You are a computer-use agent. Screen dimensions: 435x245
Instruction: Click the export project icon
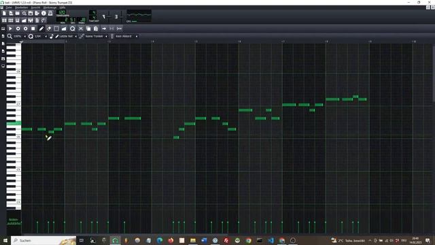coord(37,13)
